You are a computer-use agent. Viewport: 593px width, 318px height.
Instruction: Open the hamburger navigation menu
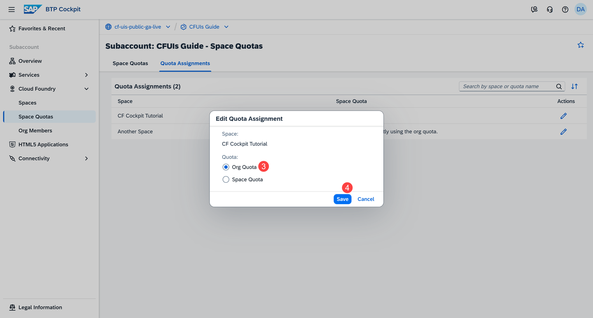pyautogui.click(x=12, y=9)
